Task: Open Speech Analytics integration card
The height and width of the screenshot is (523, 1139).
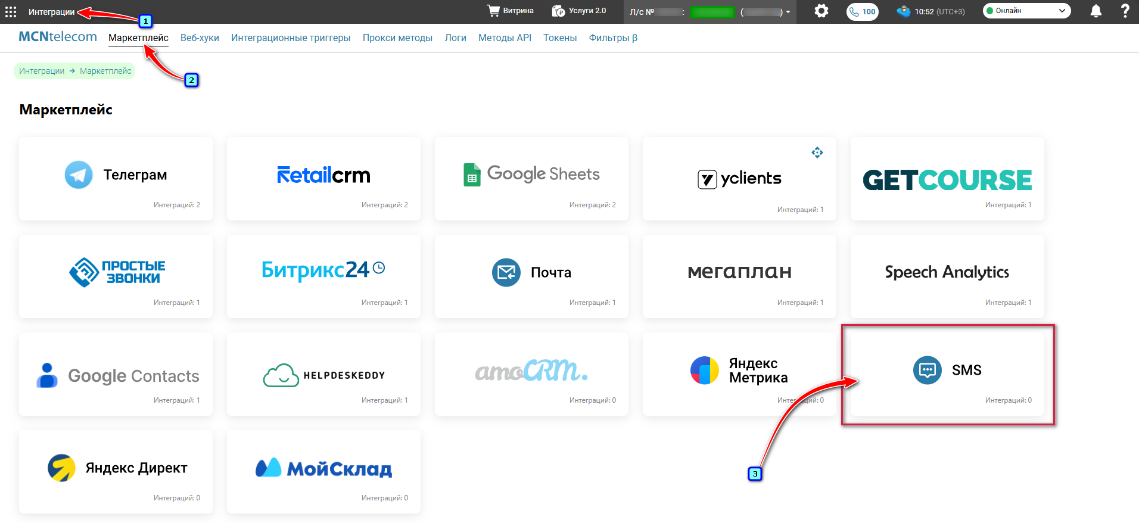Action: (x=947, y=276)
